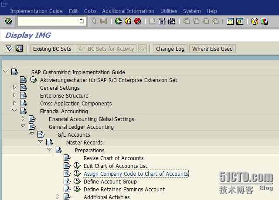Click the Where Else Used button
279x200 pixels.
coord(212,49)
